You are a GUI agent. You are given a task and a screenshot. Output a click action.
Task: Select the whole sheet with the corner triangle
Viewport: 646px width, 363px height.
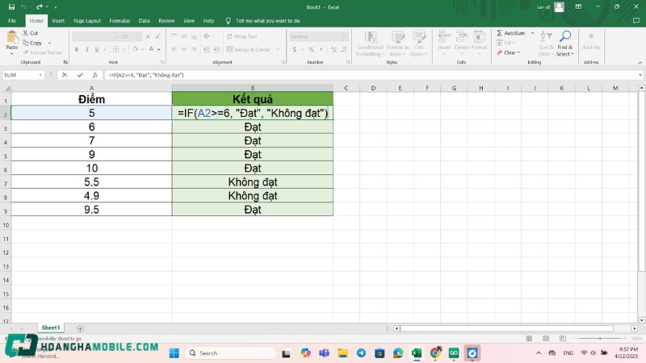tap(6, 88)
